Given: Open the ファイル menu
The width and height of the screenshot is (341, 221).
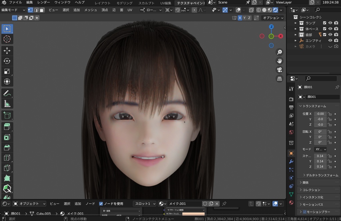Looking at the screenshot, I should coord(15,2).
